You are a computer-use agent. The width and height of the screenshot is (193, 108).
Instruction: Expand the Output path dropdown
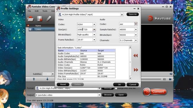tap(99, 95)
